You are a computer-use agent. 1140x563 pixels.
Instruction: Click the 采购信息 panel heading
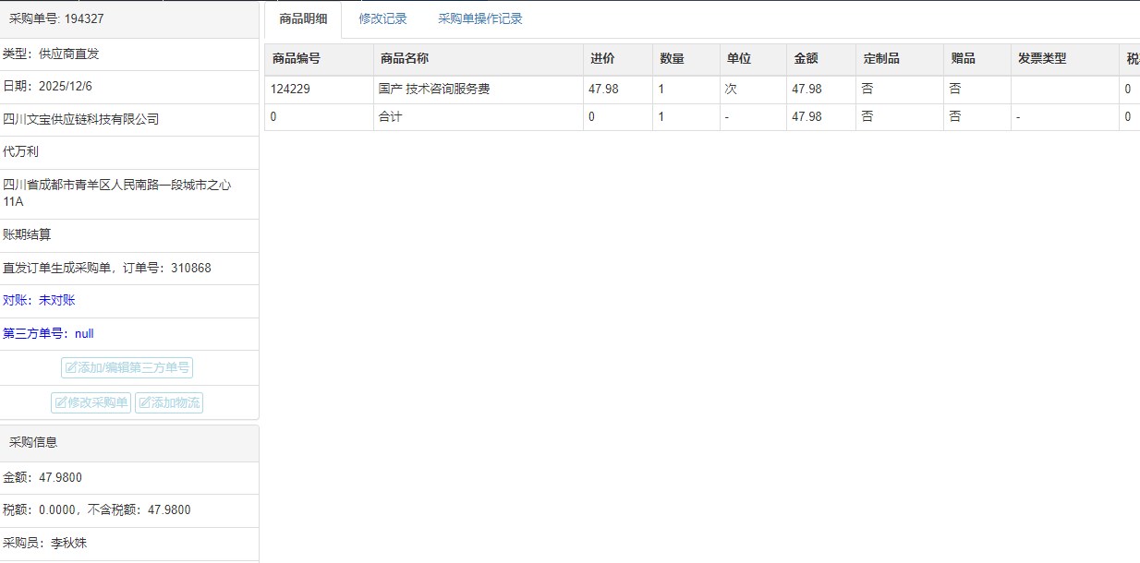coord(33,442)
